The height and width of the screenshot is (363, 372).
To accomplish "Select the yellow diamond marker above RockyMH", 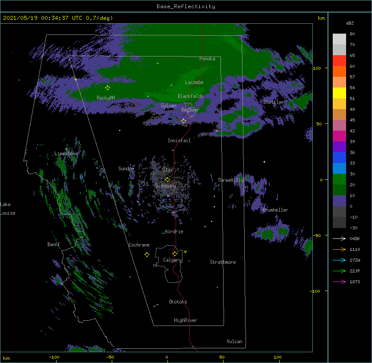I will (107, 88).
